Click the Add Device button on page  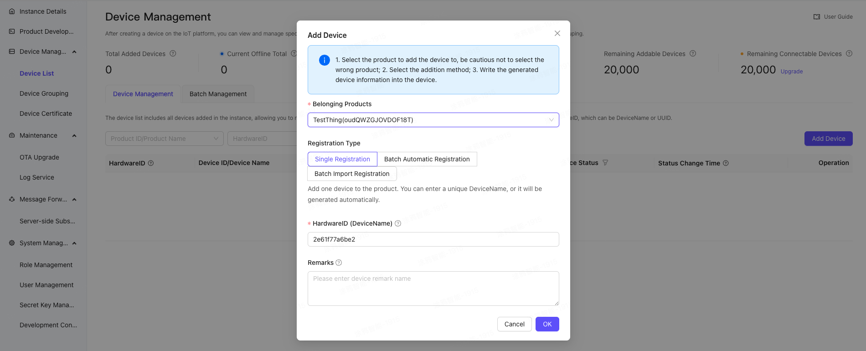828,139
